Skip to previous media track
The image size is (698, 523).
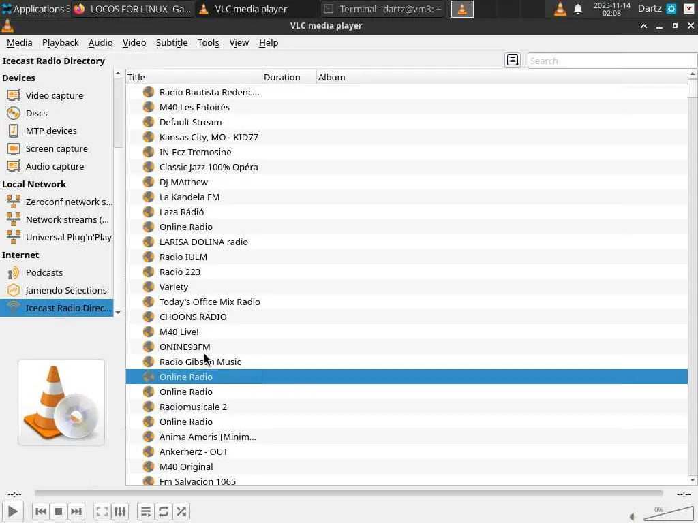[x=40, y=511]
